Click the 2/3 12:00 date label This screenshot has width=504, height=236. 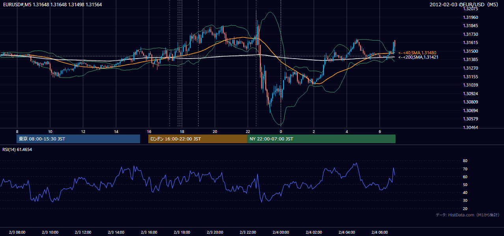[83, 232]
